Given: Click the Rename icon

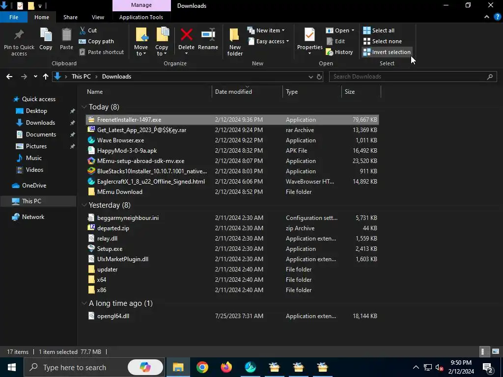Looking at the screenshot, I should tap(208, 35).
